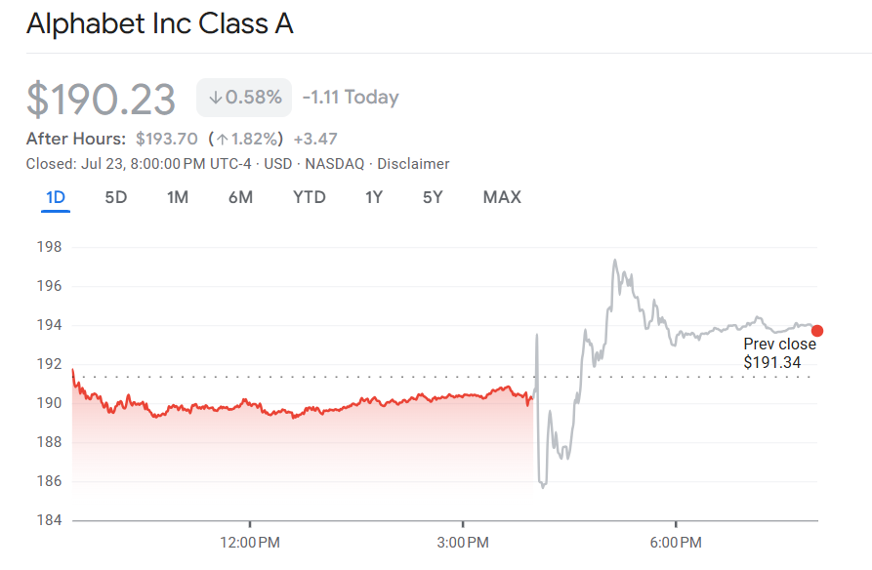The width and height of the screenshot is (872, 570).
Task: Click the $190.23 closing price
Action: [x=102, y=100]
